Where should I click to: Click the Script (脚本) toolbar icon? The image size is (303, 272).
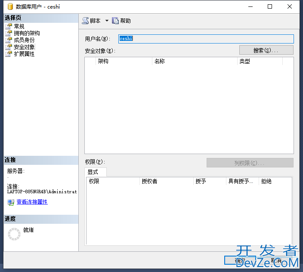[85, 21]
